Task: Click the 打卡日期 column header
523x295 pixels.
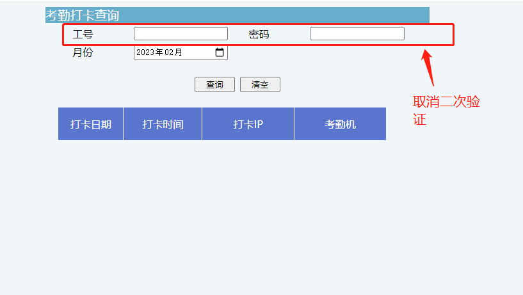Action: click(x=91, y=124)
